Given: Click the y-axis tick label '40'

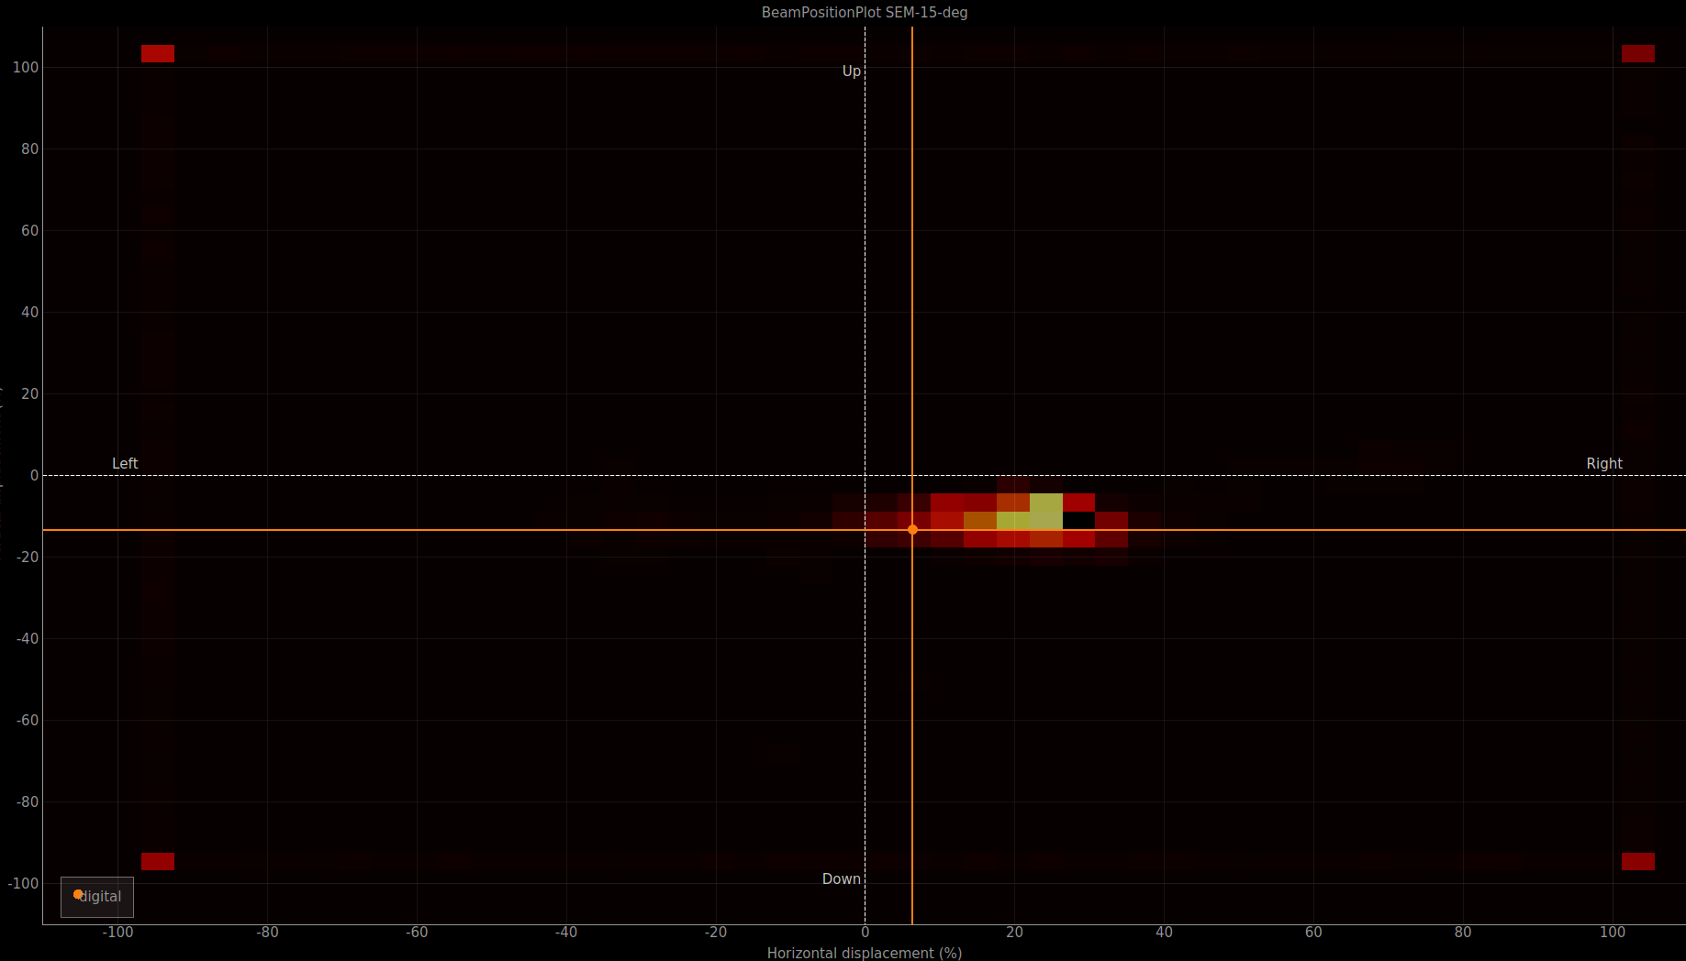Looking at the screenshot, I should (30, 312).
